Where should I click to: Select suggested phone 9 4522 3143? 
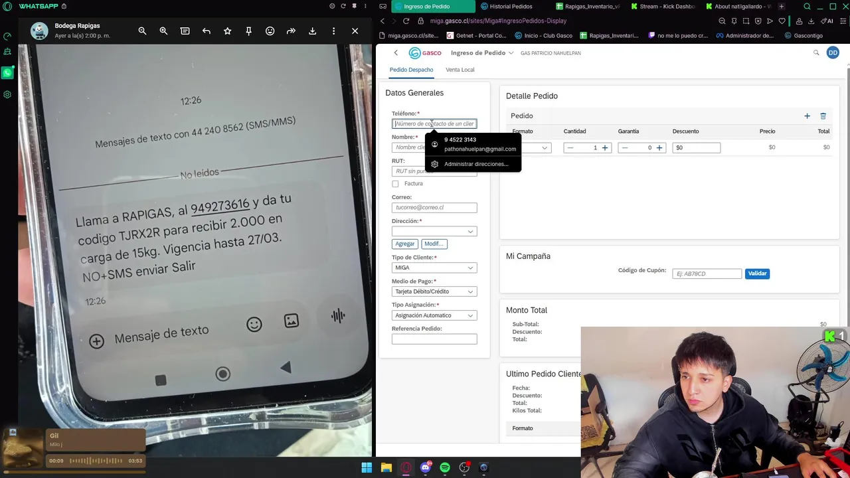[x=473, y=144]
